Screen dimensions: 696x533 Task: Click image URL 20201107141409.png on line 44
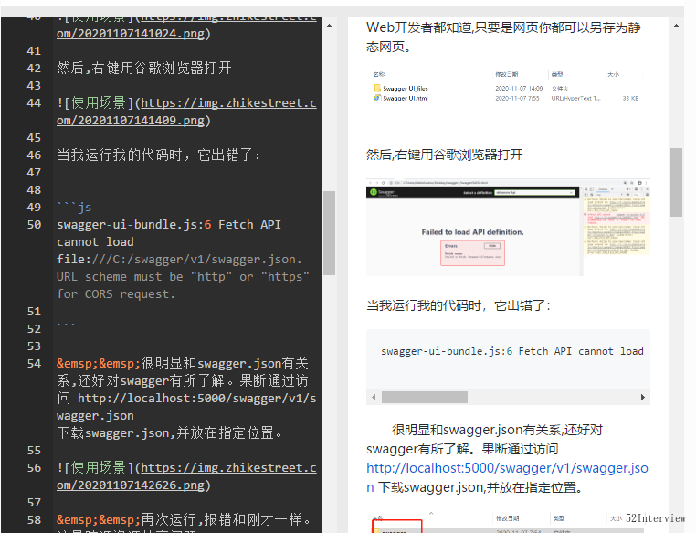point(186,112)
